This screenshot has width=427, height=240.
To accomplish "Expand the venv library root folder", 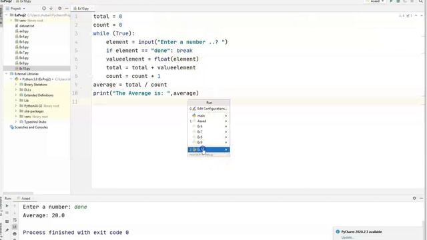I will 11,21.
